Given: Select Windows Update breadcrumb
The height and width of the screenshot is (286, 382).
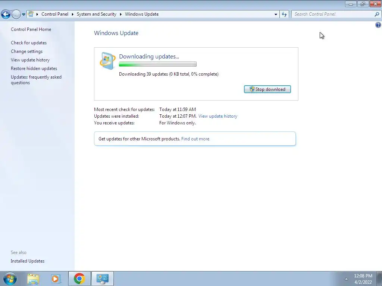Looking at the screenshot, I should pyautogui.click(x=142, y=14).
